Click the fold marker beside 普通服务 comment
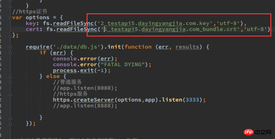The height and width of the screenshot is (139, 275). (10, 83)
